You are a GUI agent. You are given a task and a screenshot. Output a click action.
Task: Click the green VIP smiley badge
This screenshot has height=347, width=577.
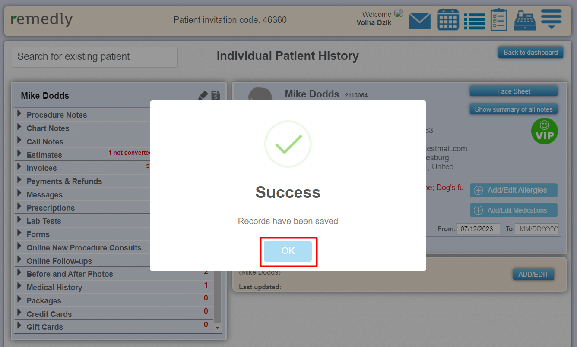(545, 131)
